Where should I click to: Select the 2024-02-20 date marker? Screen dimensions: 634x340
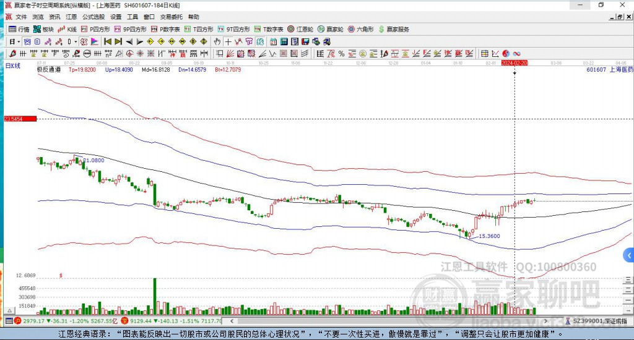(x=515, y=63)
